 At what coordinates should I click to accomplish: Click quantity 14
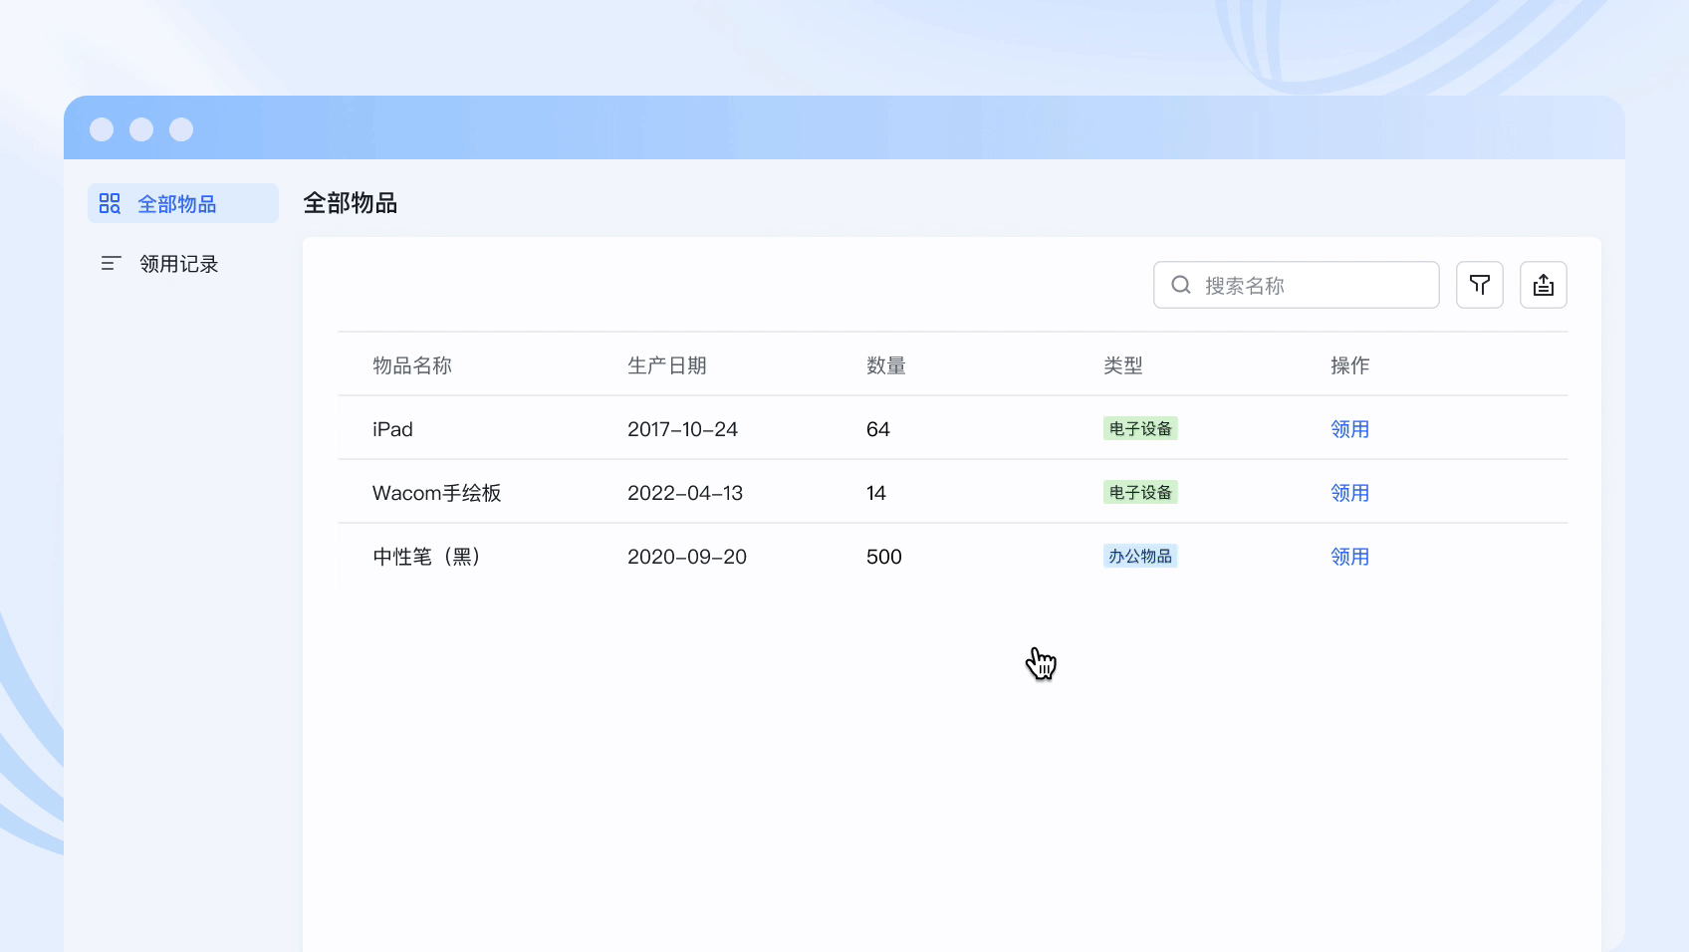[876, 493]
